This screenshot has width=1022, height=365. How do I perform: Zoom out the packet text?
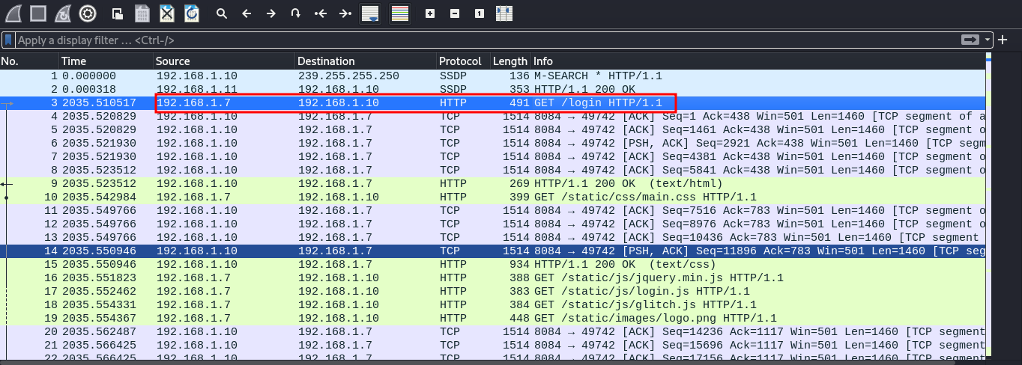pos(454,13)
